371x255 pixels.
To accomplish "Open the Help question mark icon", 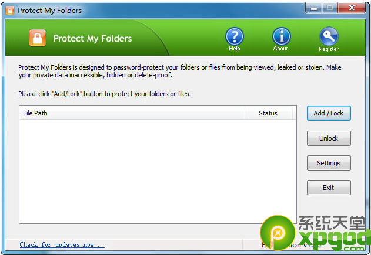I will (234, 36).
